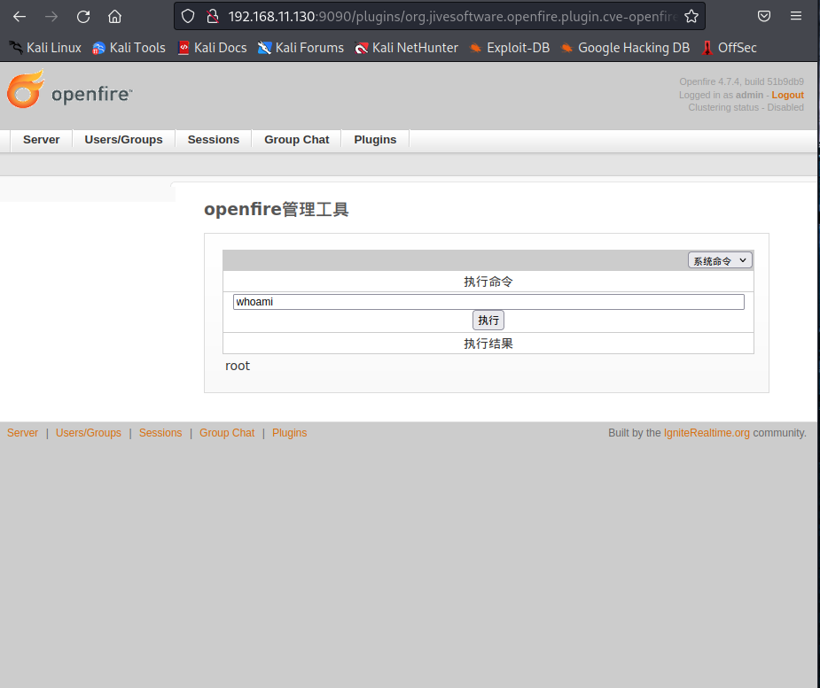820x688 pixels.
Task: Go to browser home page
Action: [x=114, y=16]
